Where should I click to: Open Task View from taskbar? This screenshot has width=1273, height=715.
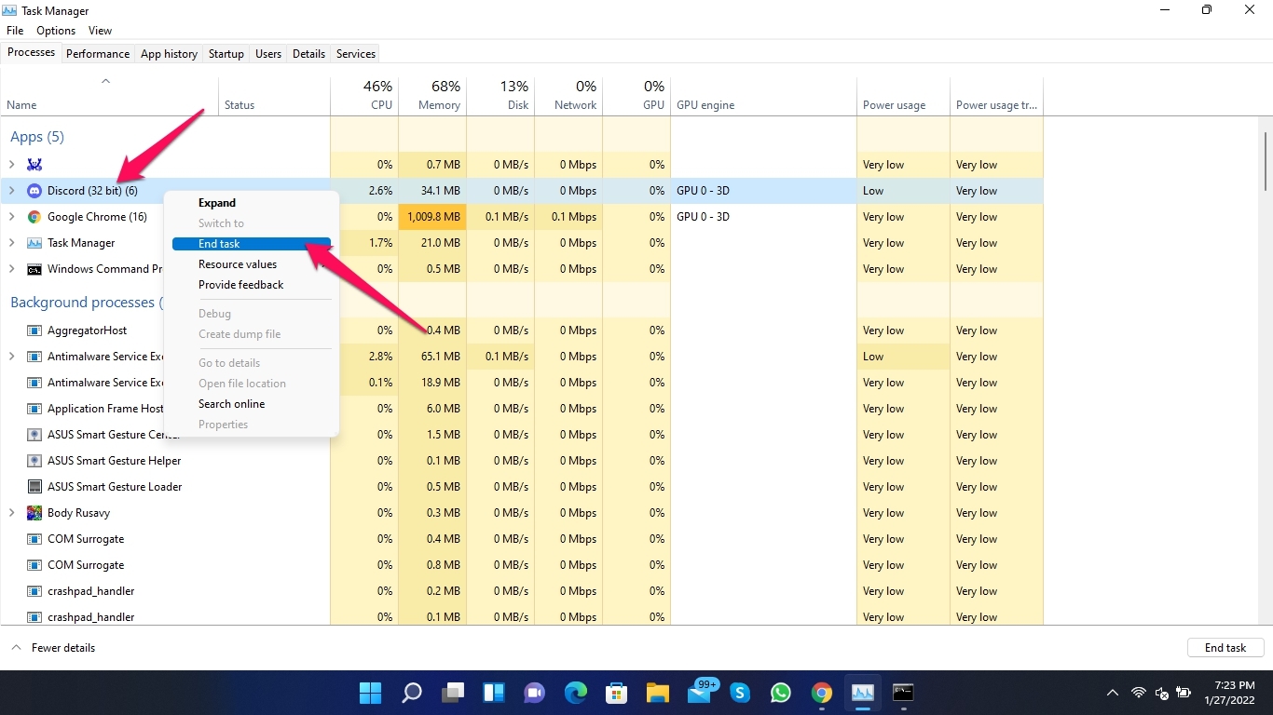point(453,693)
